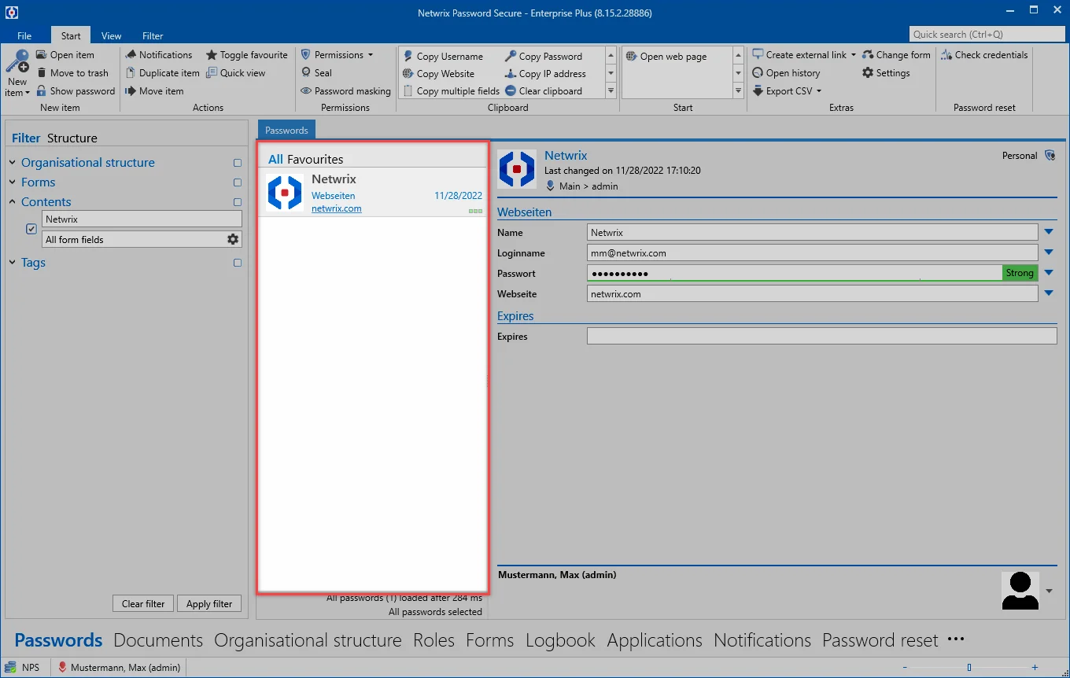Uncheck the Netwrix contents filter checkbox
Image resolution: width=1070 pixels, height=678 pixels.
point(31,229)
